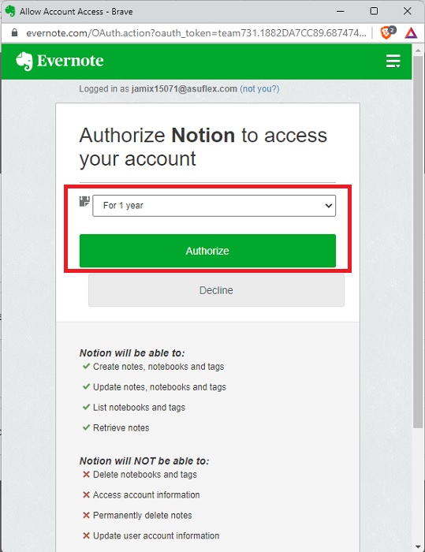This screenshot has width=425, height=552.
Task: Click 'Notion will be able to:' heading
Action: [x=132, y=352]
